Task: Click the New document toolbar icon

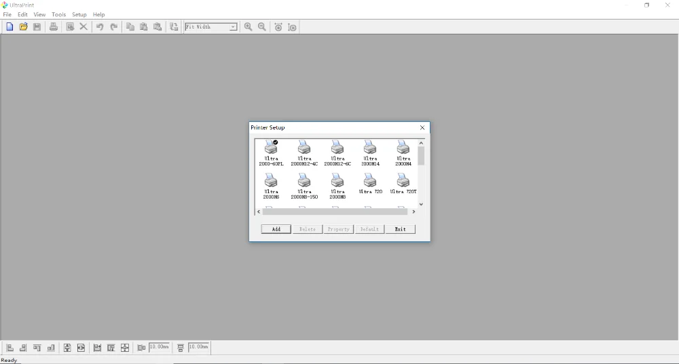Action: click(10, 27)
